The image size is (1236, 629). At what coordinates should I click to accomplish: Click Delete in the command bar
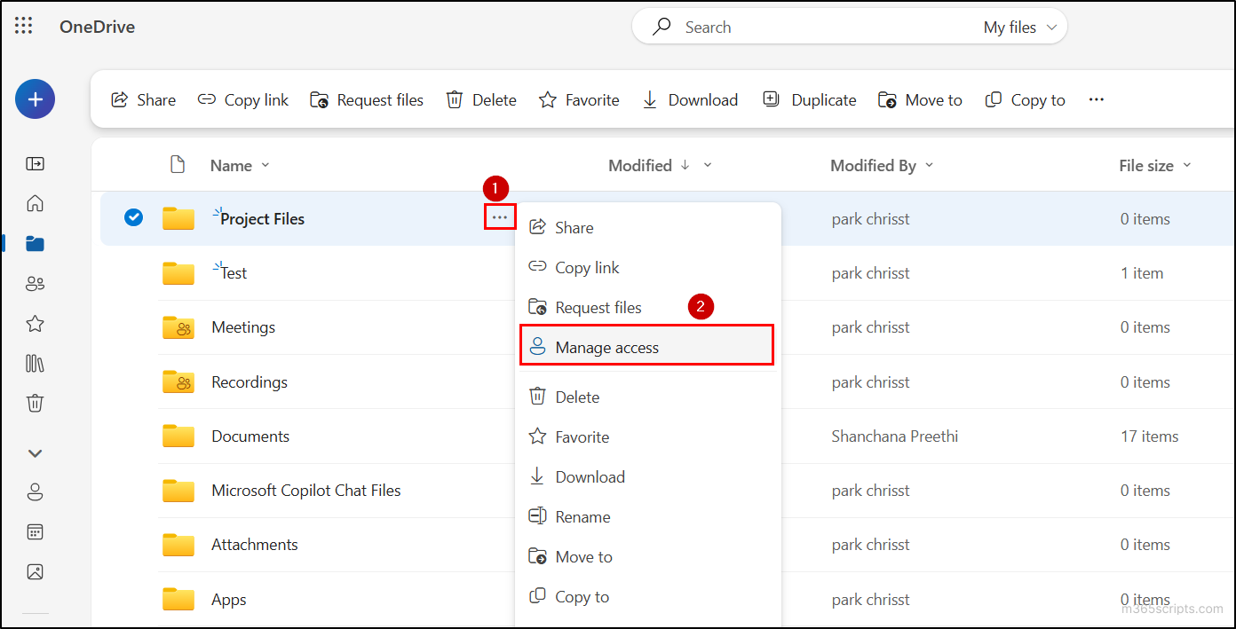481,99
